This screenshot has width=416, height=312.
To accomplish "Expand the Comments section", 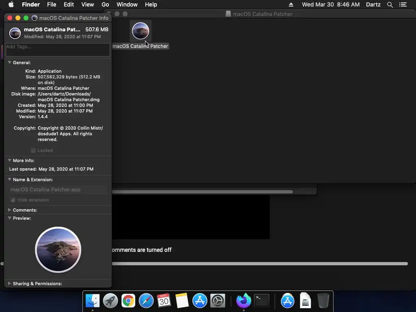I will click(9, 210).
